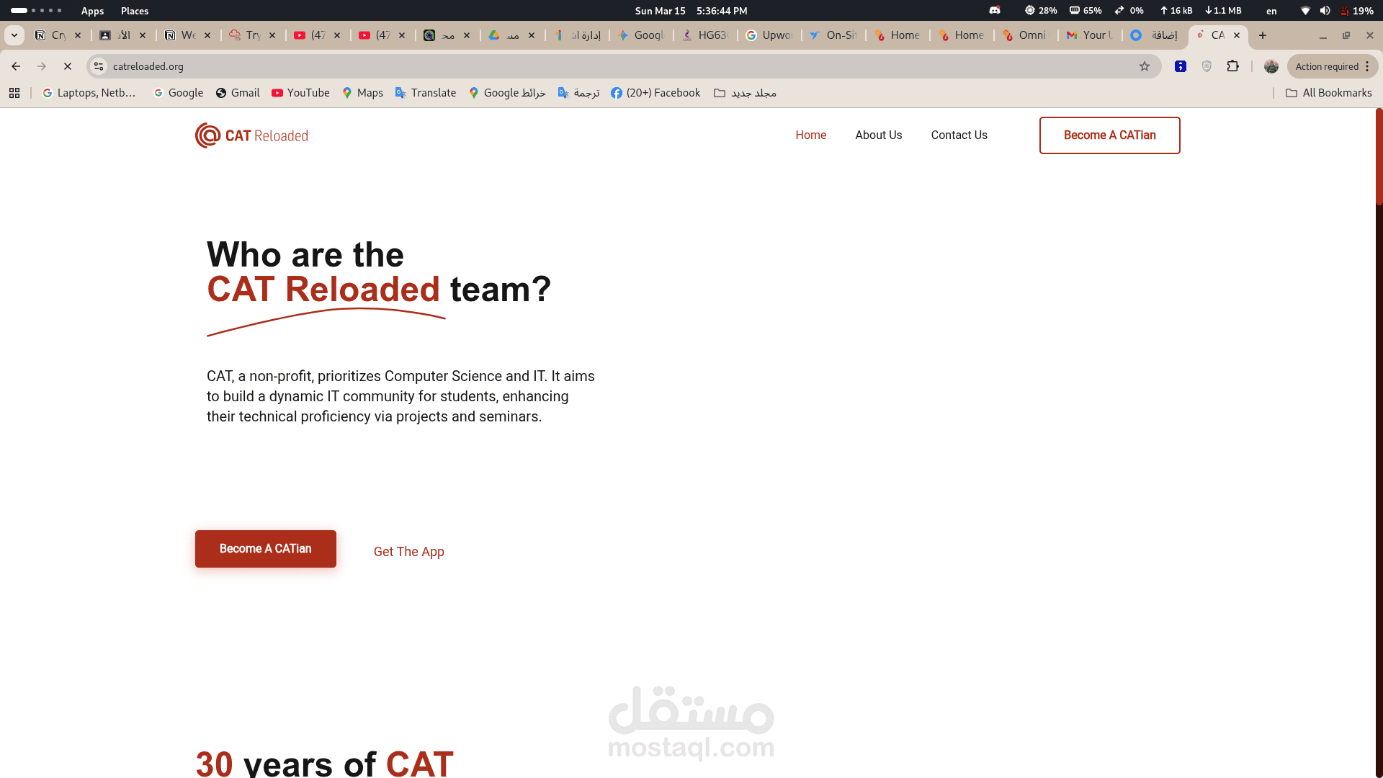Open the Google خرائط bookmark

507,93
